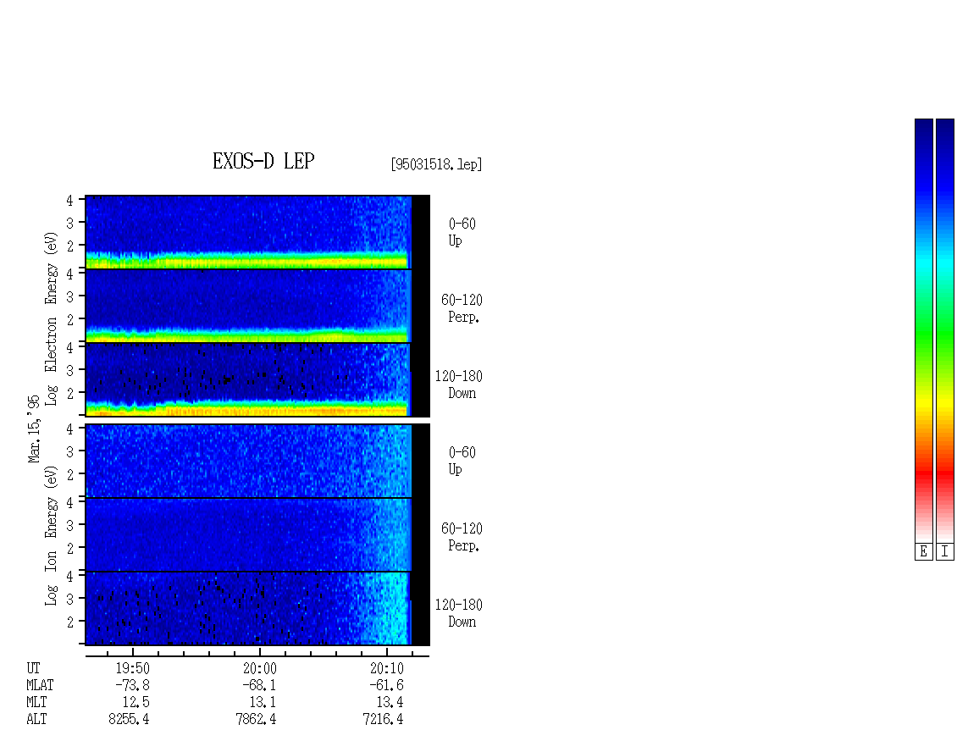957x741 pixels.
Task: Click the MLT value 13.4
Action: tap(390, 703)
